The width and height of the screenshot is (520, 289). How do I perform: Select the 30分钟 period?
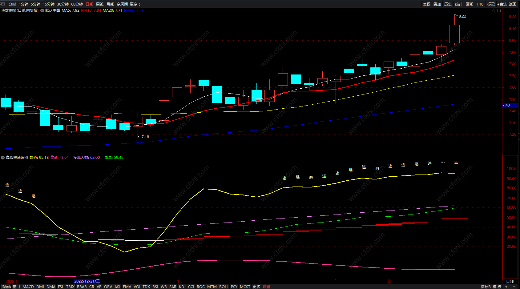63,4
